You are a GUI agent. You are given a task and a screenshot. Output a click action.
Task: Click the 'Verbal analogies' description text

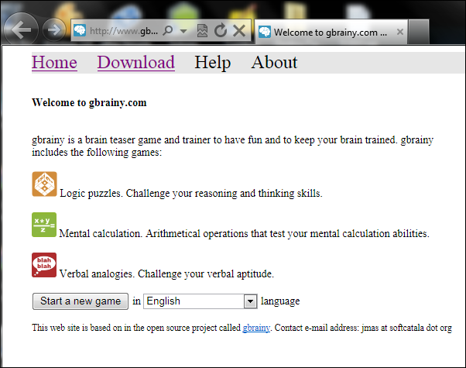166,273
